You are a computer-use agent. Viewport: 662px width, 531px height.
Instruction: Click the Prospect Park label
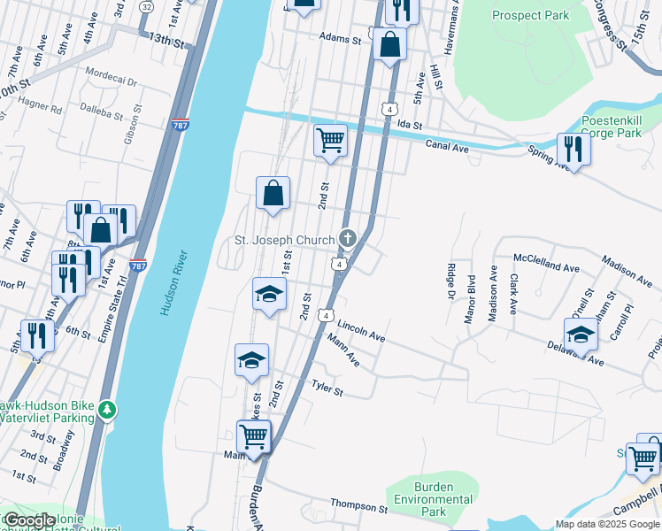pos(531,16)
